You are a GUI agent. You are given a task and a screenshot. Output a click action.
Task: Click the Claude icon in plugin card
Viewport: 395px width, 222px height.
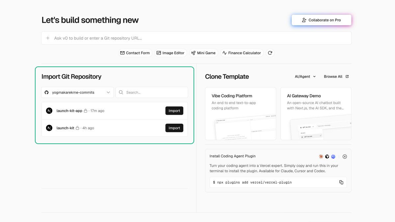pos(321,157)
